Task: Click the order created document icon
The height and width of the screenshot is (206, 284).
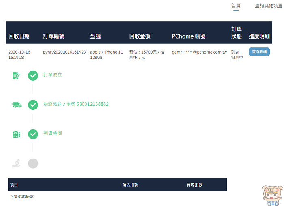Action: (x=16, y=76)
